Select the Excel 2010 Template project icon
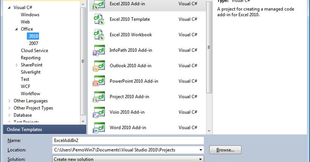The height and width of the screenshot is (162, 310). (98, 19)
